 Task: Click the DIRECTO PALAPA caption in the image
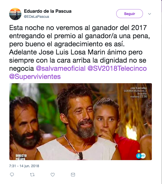coord(21,157)
